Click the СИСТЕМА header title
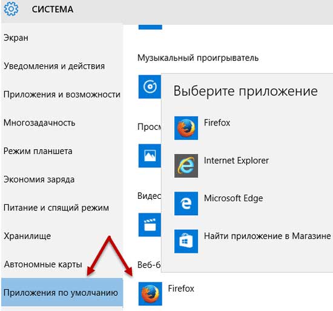 (53, 9)
